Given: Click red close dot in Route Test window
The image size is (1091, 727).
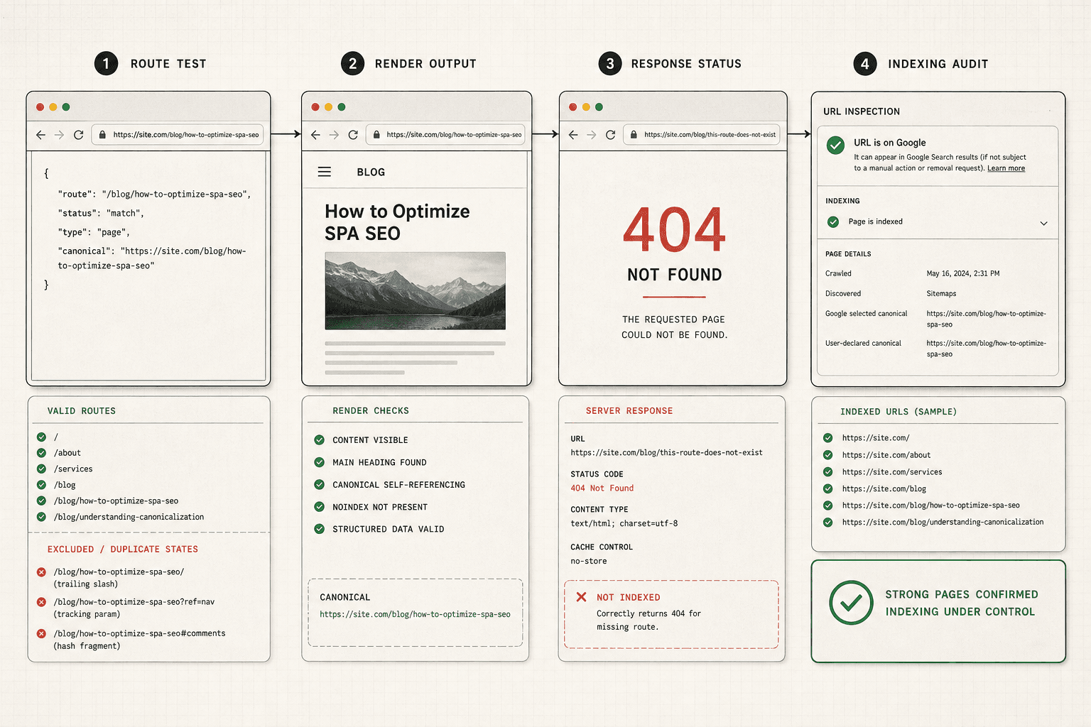Looking at the screenshot, I should 40,107.
